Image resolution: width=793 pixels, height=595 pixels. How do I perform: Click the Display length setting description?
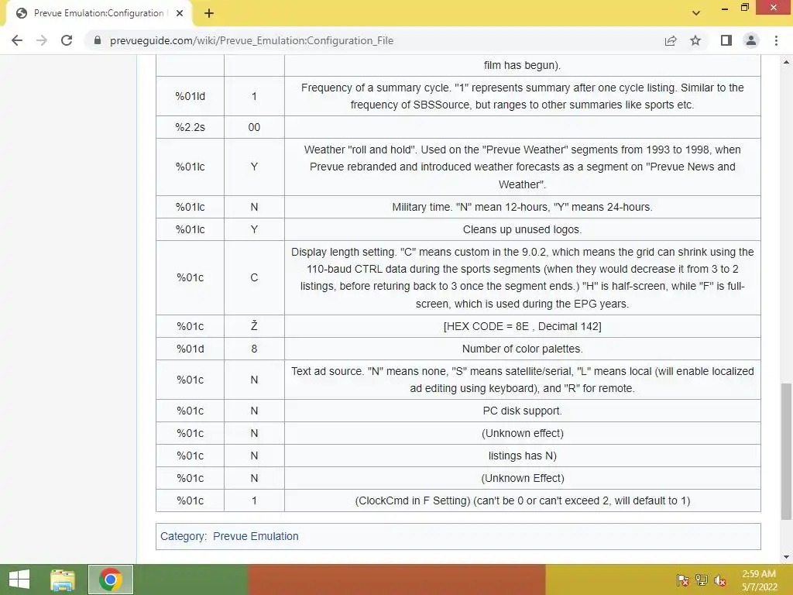(x=523, y=278)
